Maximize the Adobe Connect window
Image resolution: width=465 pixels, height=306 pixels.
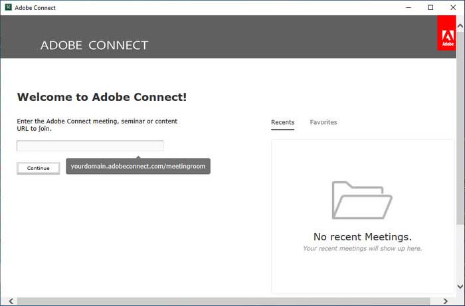[x=430, y=8]
